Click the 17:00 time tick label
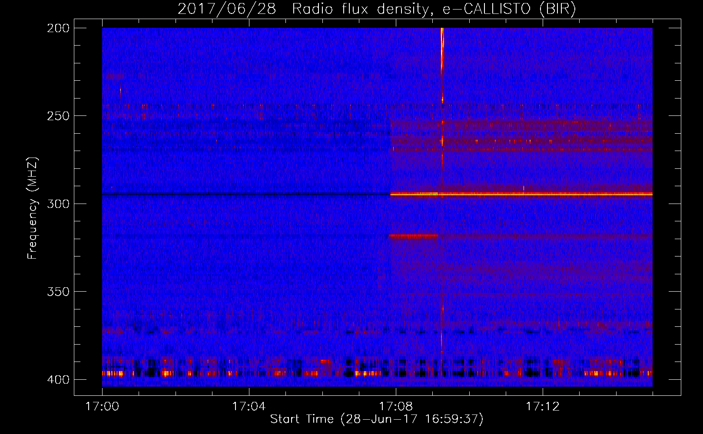Viewport: 703px width, 434px height. (x=102, y=406)
